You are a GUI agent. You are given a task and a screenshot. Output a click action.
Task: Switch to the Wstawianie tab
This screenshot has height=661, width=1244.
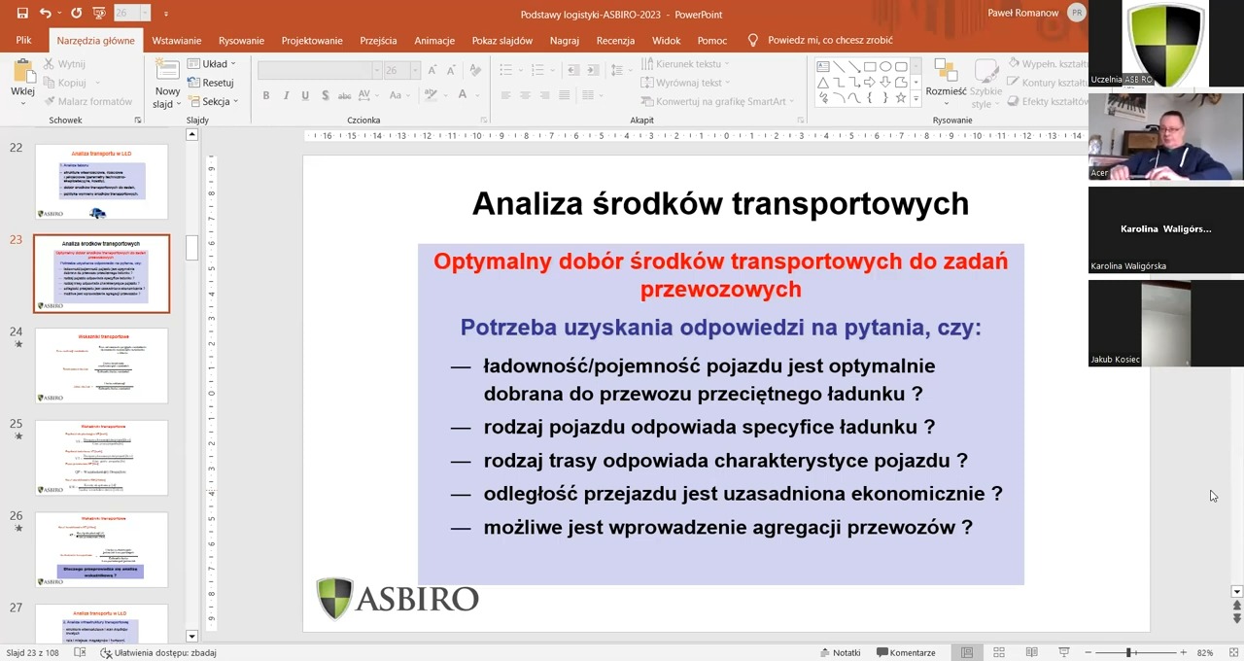point(177,41)
